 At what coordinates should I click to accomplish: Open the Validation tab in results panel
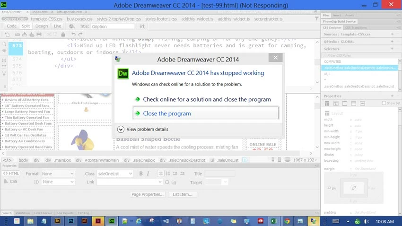click(x=23, y=213)
